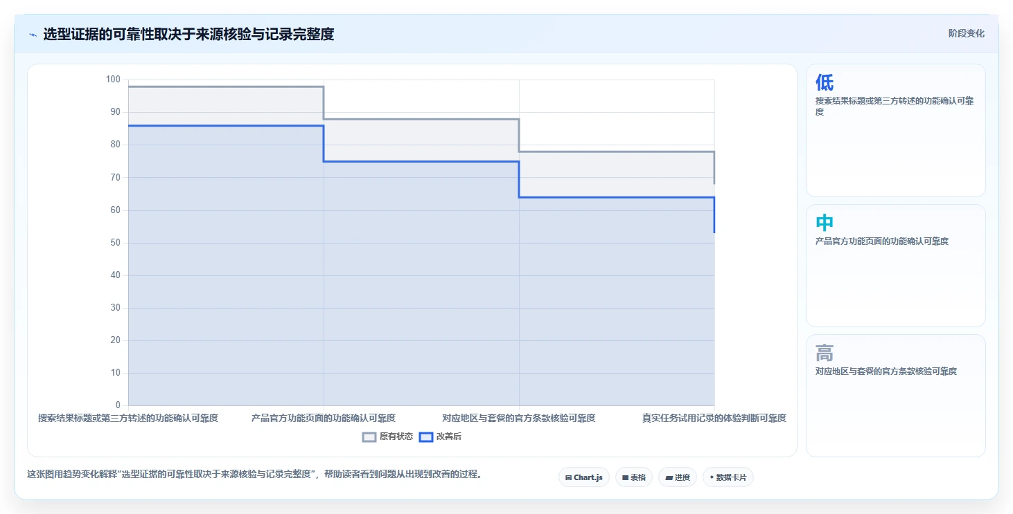Open the 高 reliability card
Viewport: 1013px width, 514px height.
[x=895, y=396]
